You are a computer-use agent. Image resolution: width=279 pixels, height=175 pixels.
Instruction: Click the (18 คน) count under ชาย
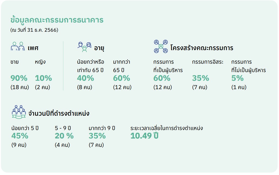[20, 87]
